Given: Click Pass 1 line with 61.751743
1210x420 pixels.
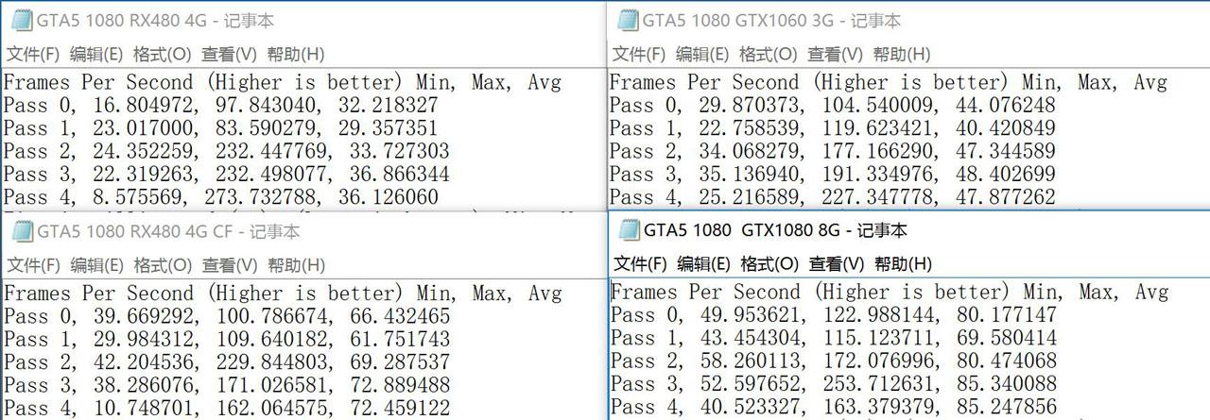Looking at the screenshot, I should 227,340.
